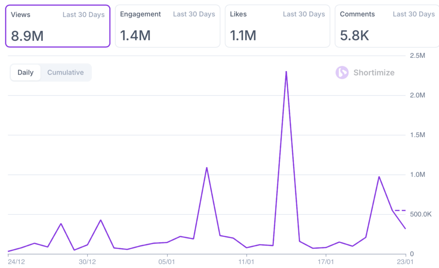439x268 pixels.
Task: Switch the chart to Cumulative view
Action: click(65, 72)
